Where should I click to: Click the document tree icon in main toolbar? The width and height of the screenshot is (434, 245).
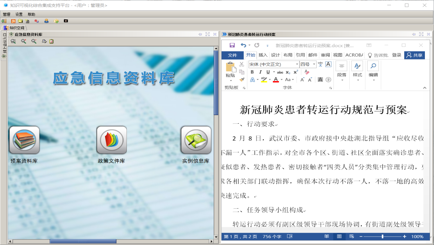27,21
